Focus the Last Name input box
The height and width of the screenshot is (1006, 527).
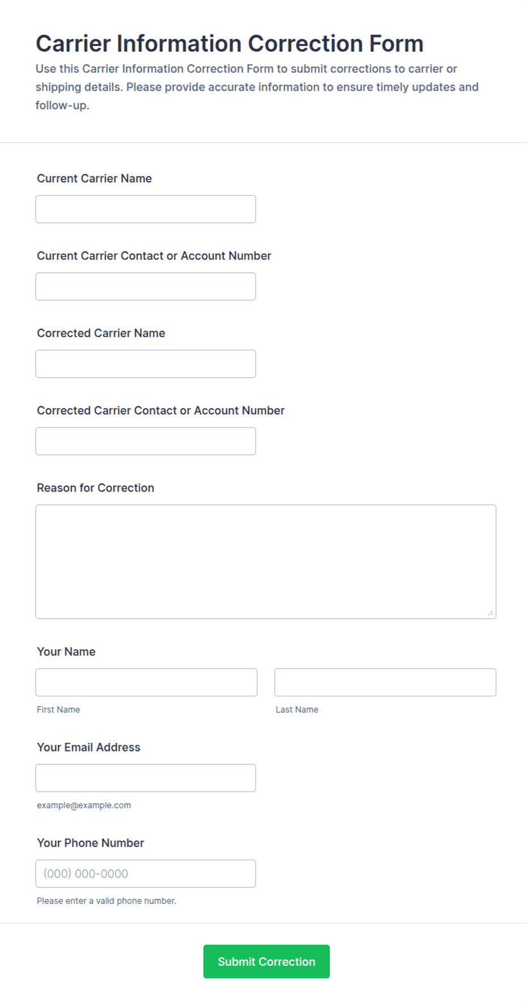(385, 682)
